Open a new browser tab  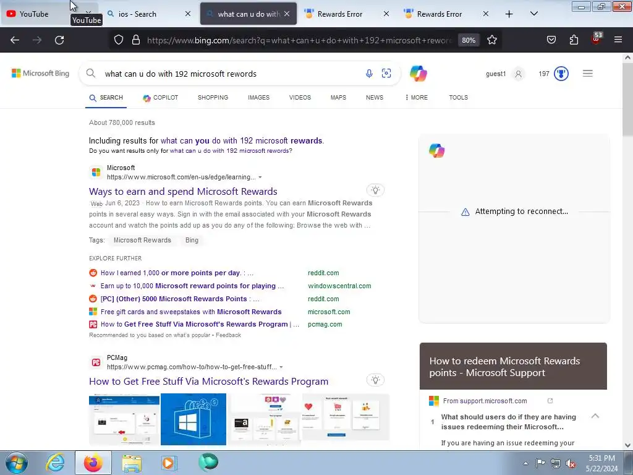tap(509, 14)
